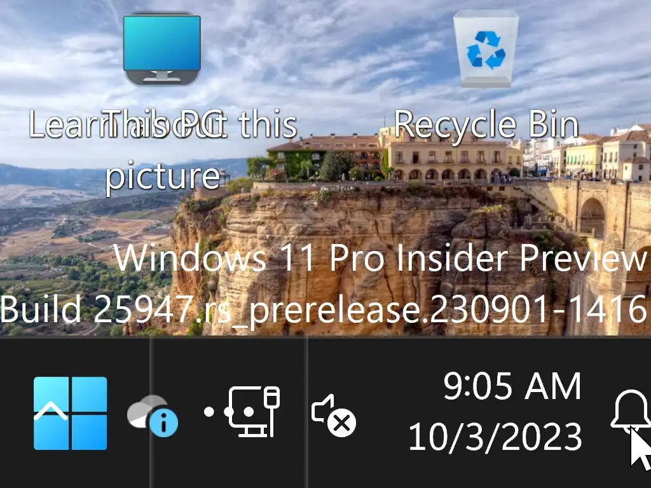Unmute using the muted speaker icon
The image size is (651, 488).
333,415
